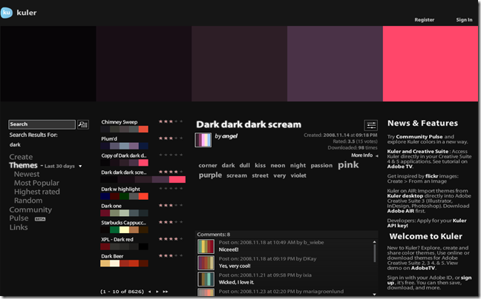Click the Pulse BETA badge
The height and width of the screenshot is (299, 481).
40,219
